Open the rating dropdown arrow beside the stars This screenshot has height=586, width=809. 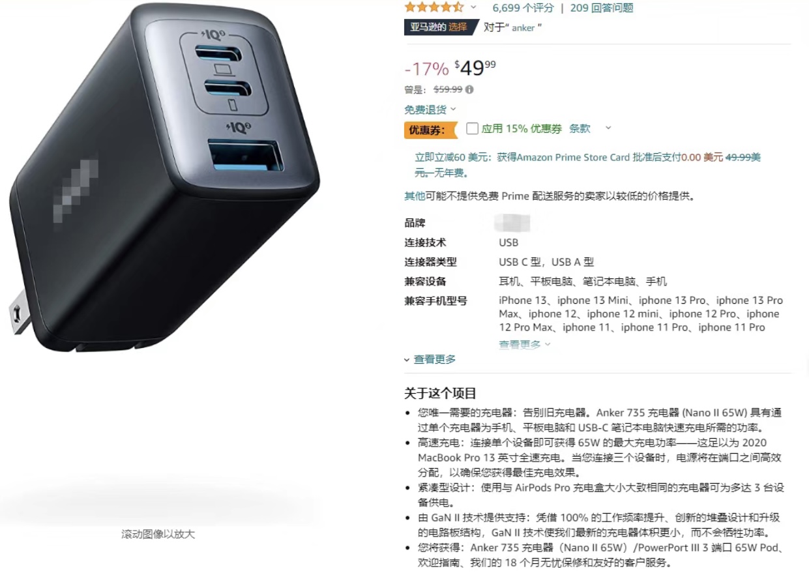click(473, 8)
